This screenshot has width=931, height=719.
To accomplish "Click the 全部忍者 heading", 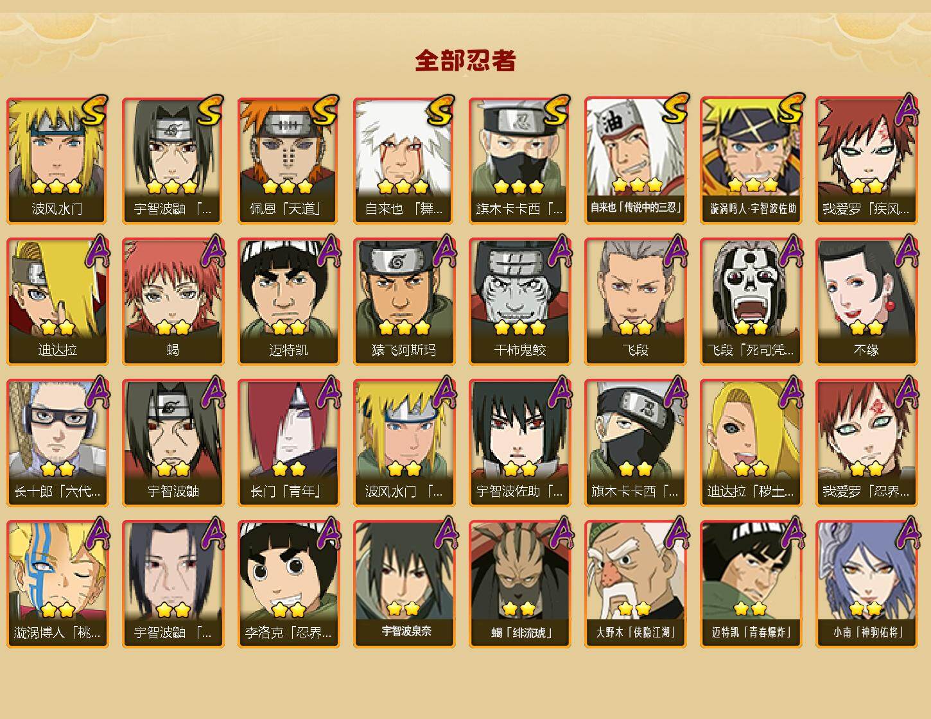I will coord(465,60).
